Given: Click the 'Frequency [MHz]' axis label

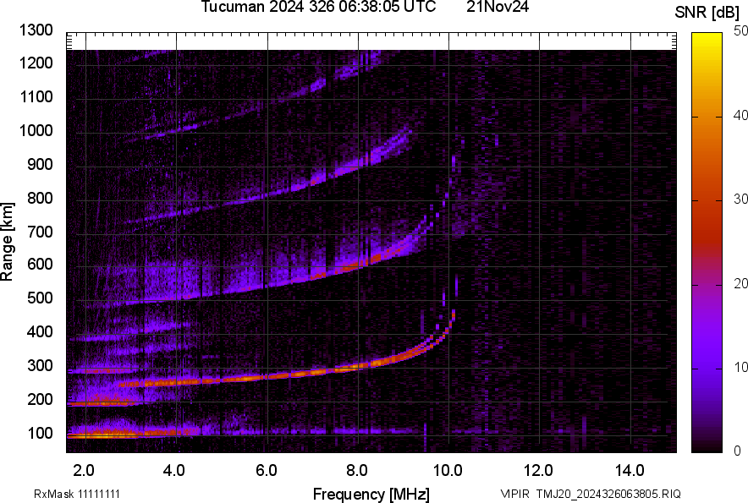Looking at the screenshot, I should click(x=371, y=494).
